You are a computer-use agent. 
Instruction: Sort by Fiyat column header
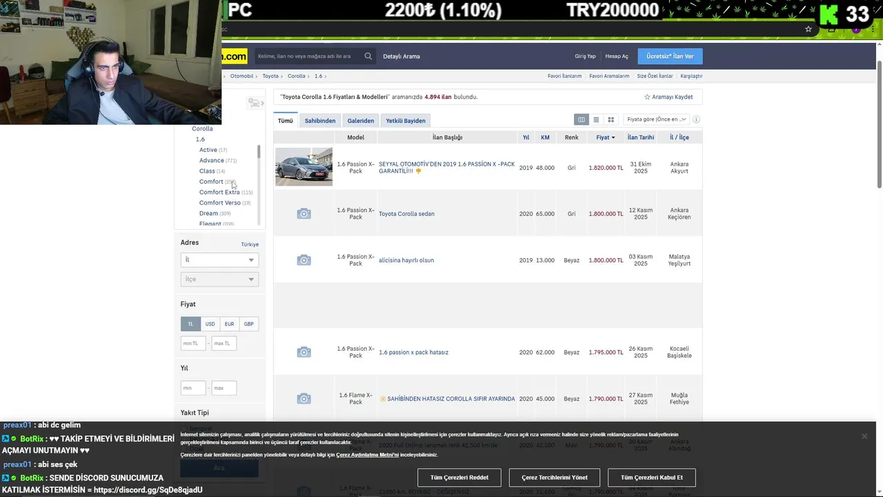point(606,137)
